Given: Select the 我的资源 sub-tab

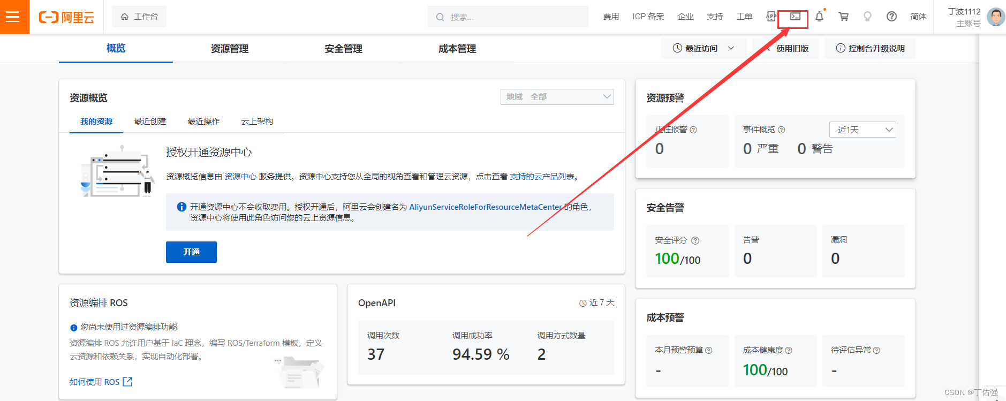Looking at the screenshot, I should point(96,122).
